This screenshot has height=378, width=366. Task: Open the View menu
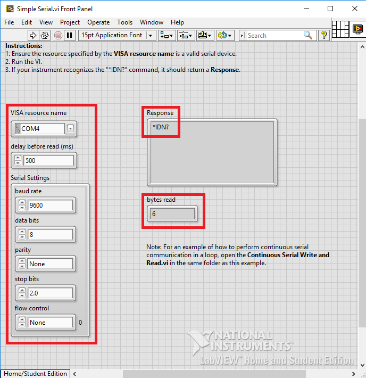point(46,22)
